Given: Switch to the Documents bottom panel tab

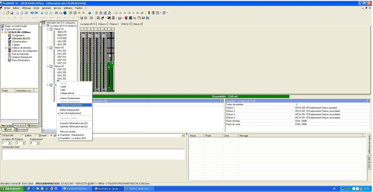Looking at the screenshot, I should click(21, 130).
